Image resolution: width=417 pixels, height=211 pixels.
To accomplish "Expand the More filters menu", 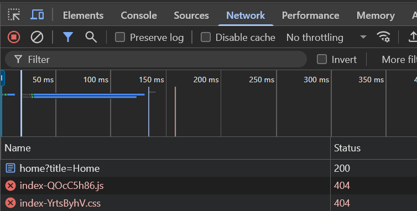I will 399,60.
